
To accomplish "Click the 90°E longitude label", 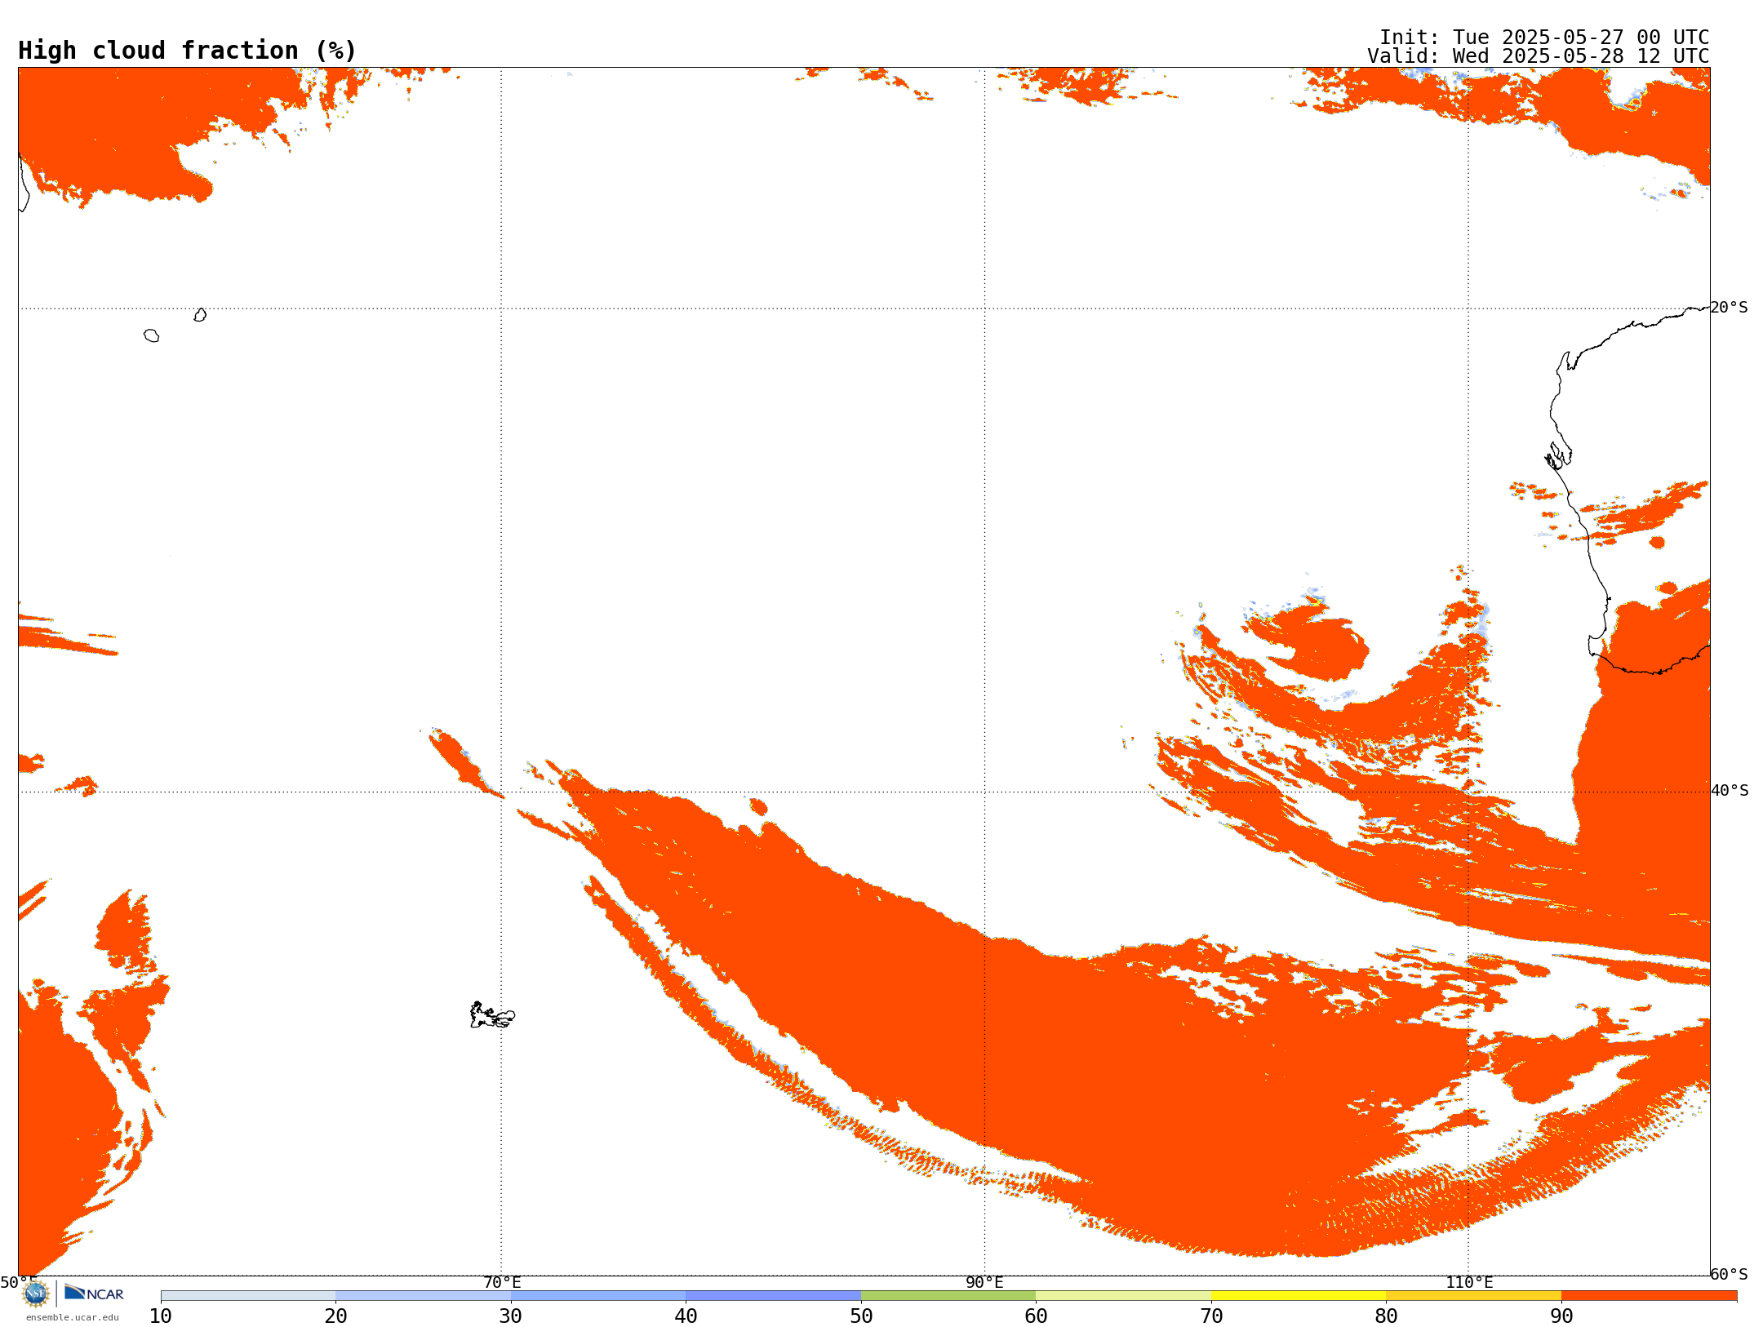I will (x=984, y=1282).
